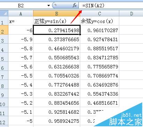Click cell with value 0.834712785
This screenshot has width=143, height=127.
[99, 57]
